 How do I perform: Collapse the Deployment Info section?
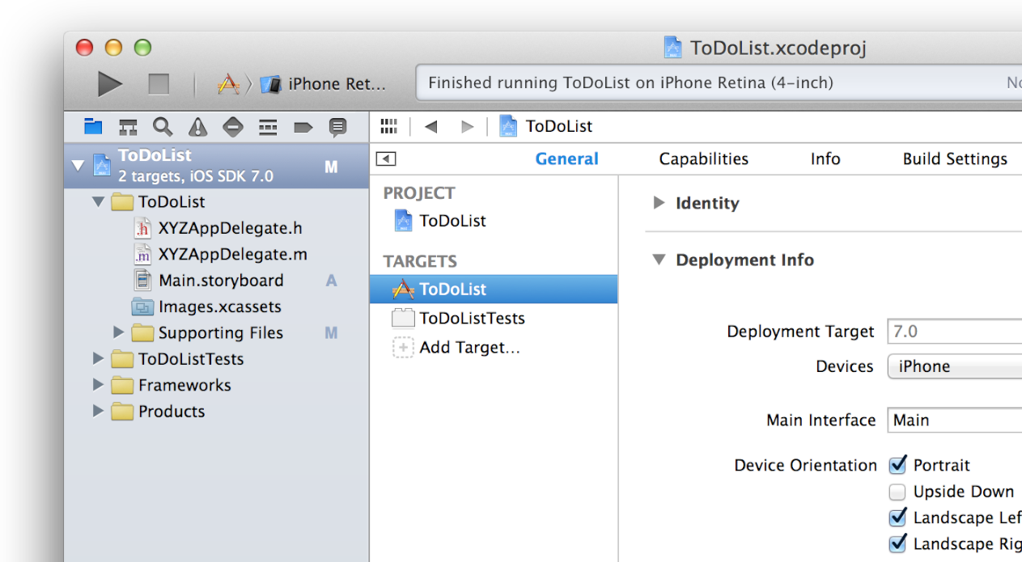click(x=659, y=260)
